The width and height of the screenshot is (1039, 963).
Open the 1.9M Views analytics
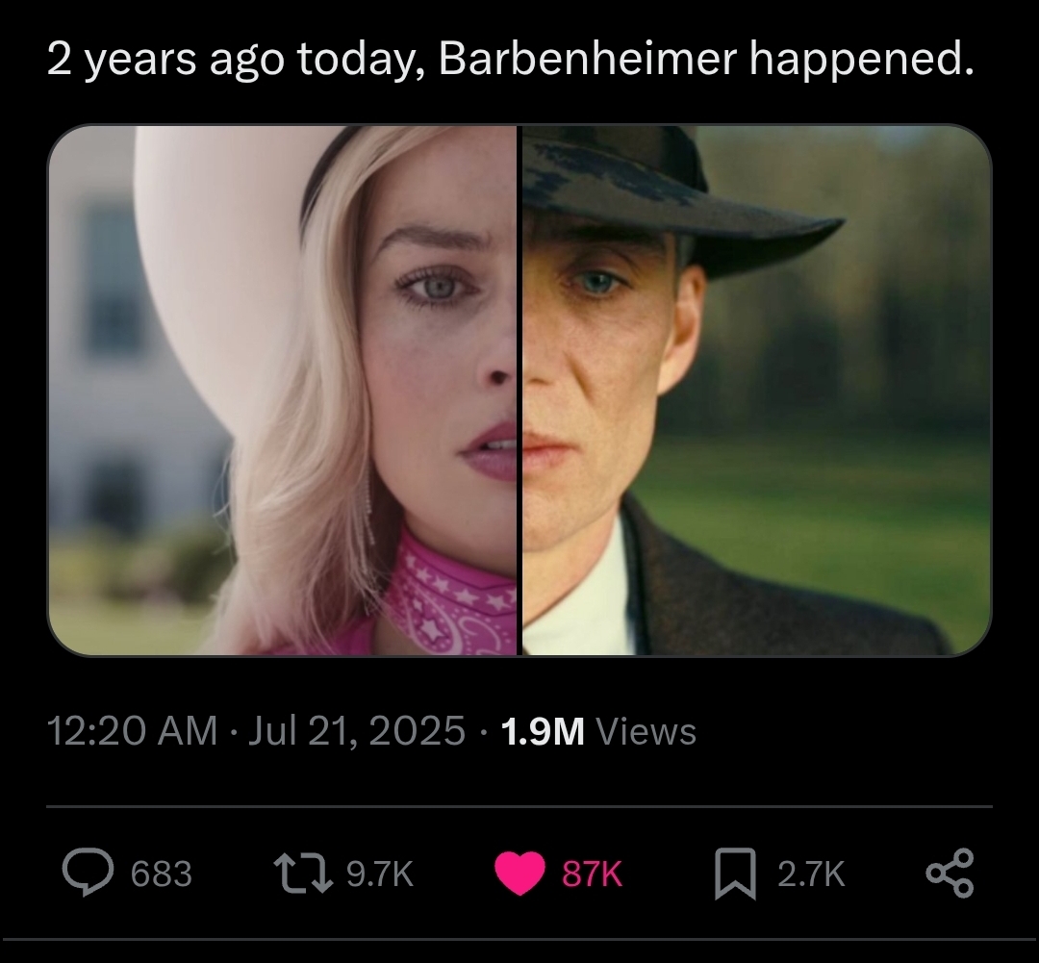[599, 732]
